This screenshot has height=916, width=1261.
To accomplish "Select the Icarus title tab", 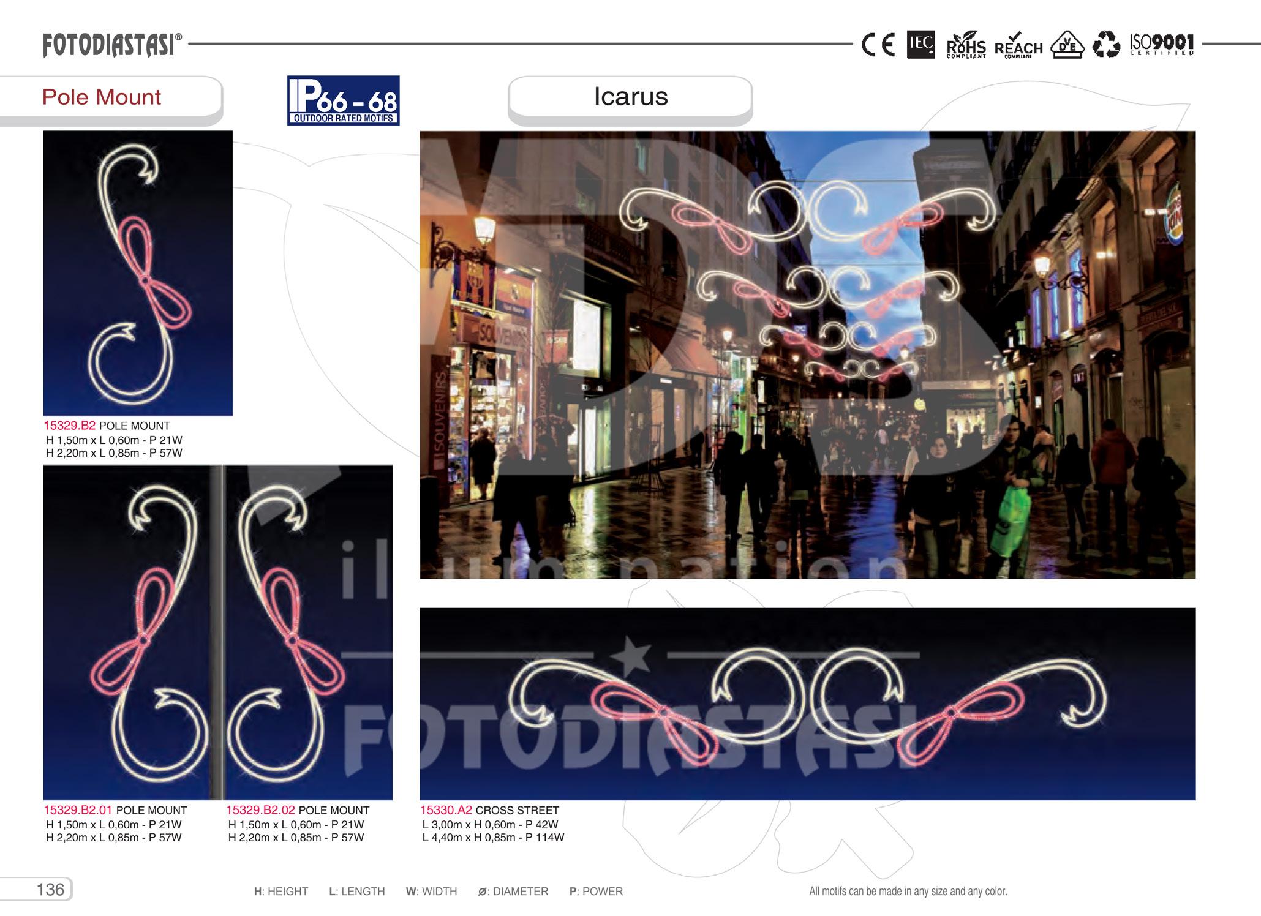I will point(630,97).
